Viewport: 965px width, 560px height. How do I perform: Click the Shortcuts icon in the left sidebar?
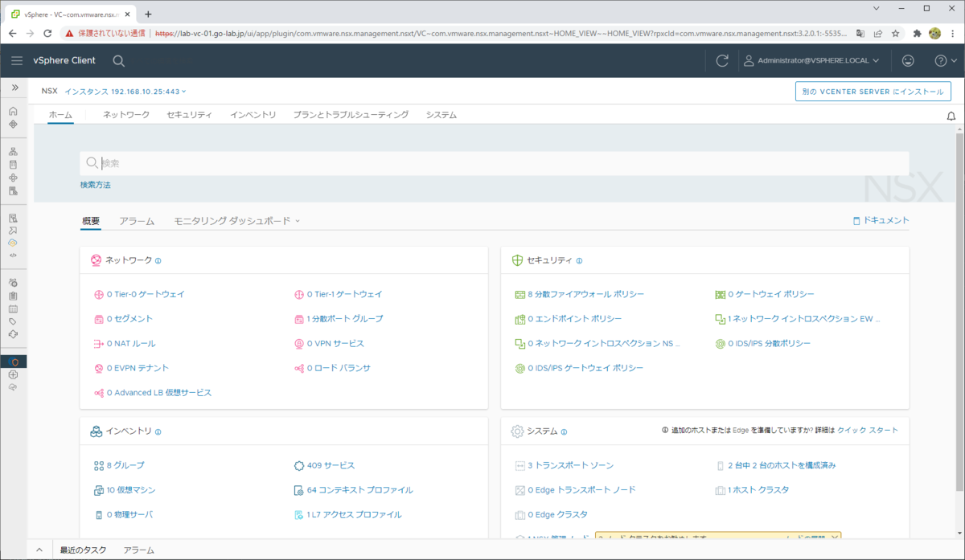click(14, 125)
